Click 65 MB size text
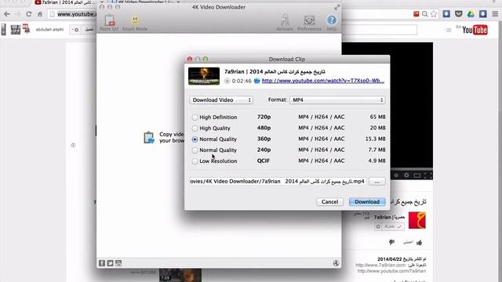Viewport: 502px width, 282px height. coord(377,117)
